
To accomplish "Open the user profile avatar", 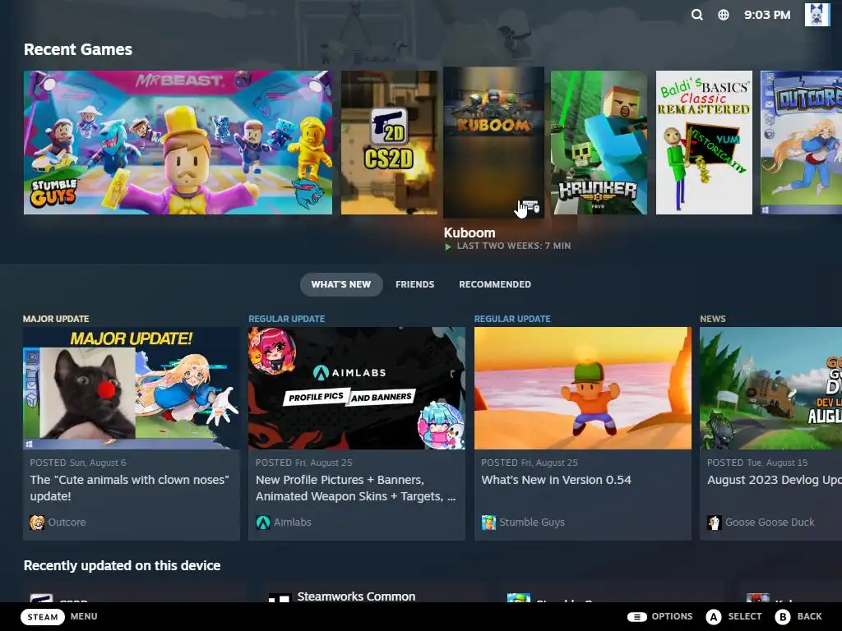I will coord(817,15).
